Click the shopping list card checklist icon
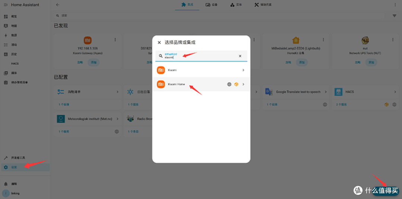This screenshot has width=402, height=199. point(61,92)
